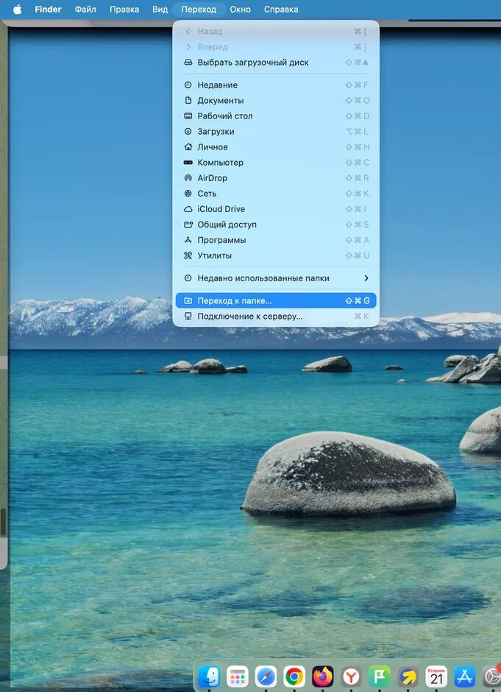Choose Компьютер in the menu
Screen dimensions: 501x692
pos(276,163)
